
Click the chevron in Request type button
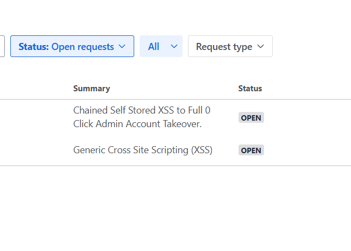(x=260, y=47)
